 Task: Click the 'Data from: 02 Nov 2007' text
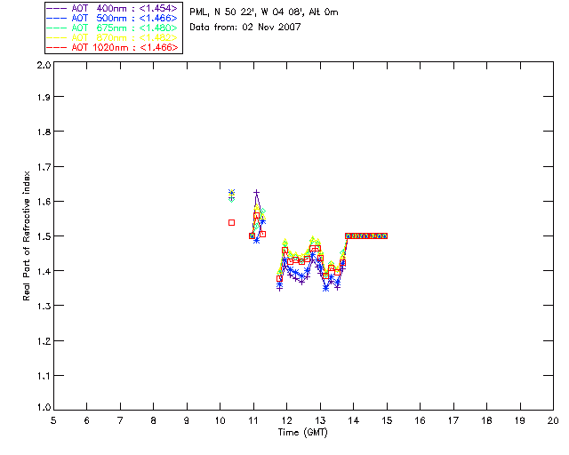[245, 27]
